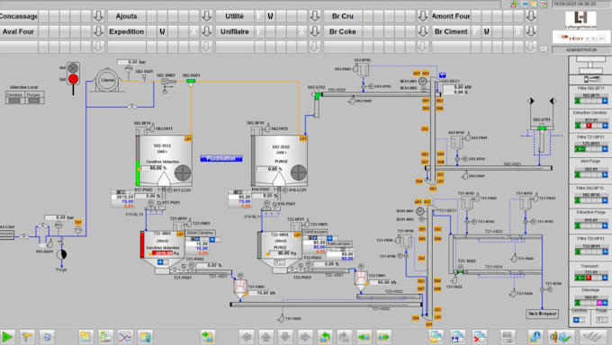Click the green play arrow icon in bottom toolbar
The image size is (612, 345).
[x=7, y=336]
